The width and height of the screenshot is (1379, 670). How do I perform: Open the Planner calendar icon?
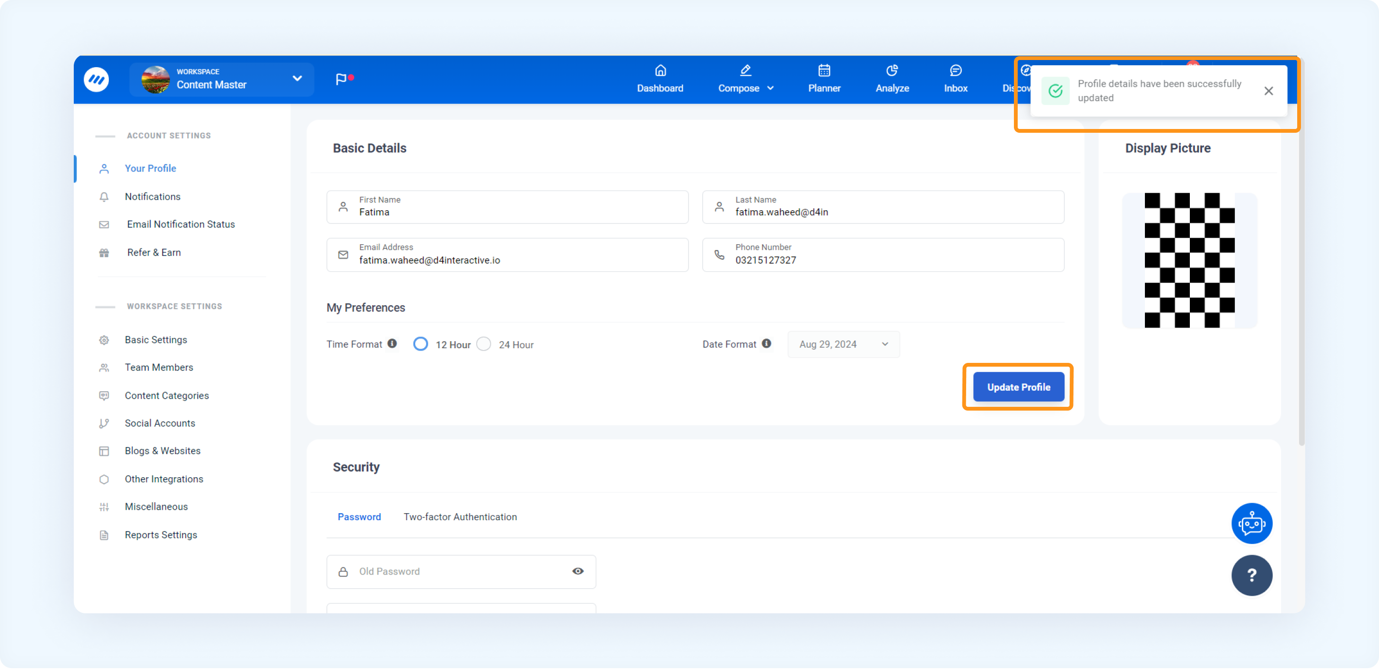[824, 70]
